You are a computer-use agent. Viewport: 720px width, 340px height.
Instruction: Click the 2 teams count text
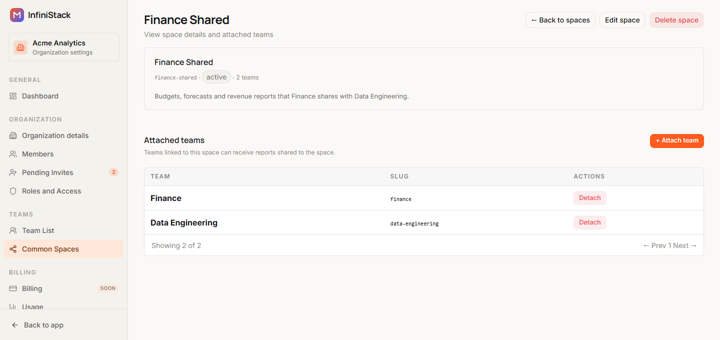[x=247, y=77]
